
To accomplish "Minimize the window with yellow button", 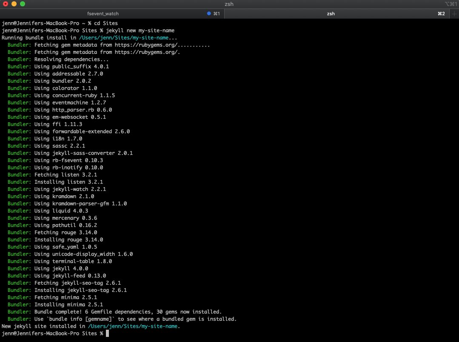I will tap(14, 4).
